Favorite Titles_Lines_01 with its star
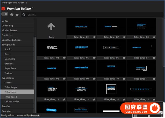Image resolution: width=165 pixels, height=118 pixels. [94, 37]
